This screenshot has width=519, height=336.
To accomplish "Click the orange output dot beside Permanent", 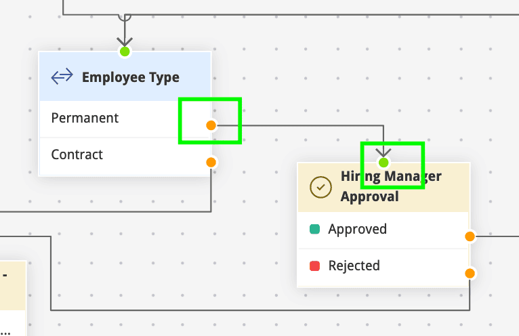I will (x=211, y=125).
